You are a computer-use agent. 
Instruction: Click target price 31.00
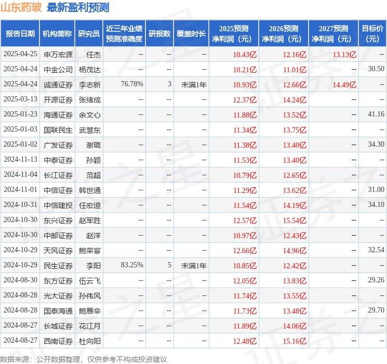click(376, 189)
